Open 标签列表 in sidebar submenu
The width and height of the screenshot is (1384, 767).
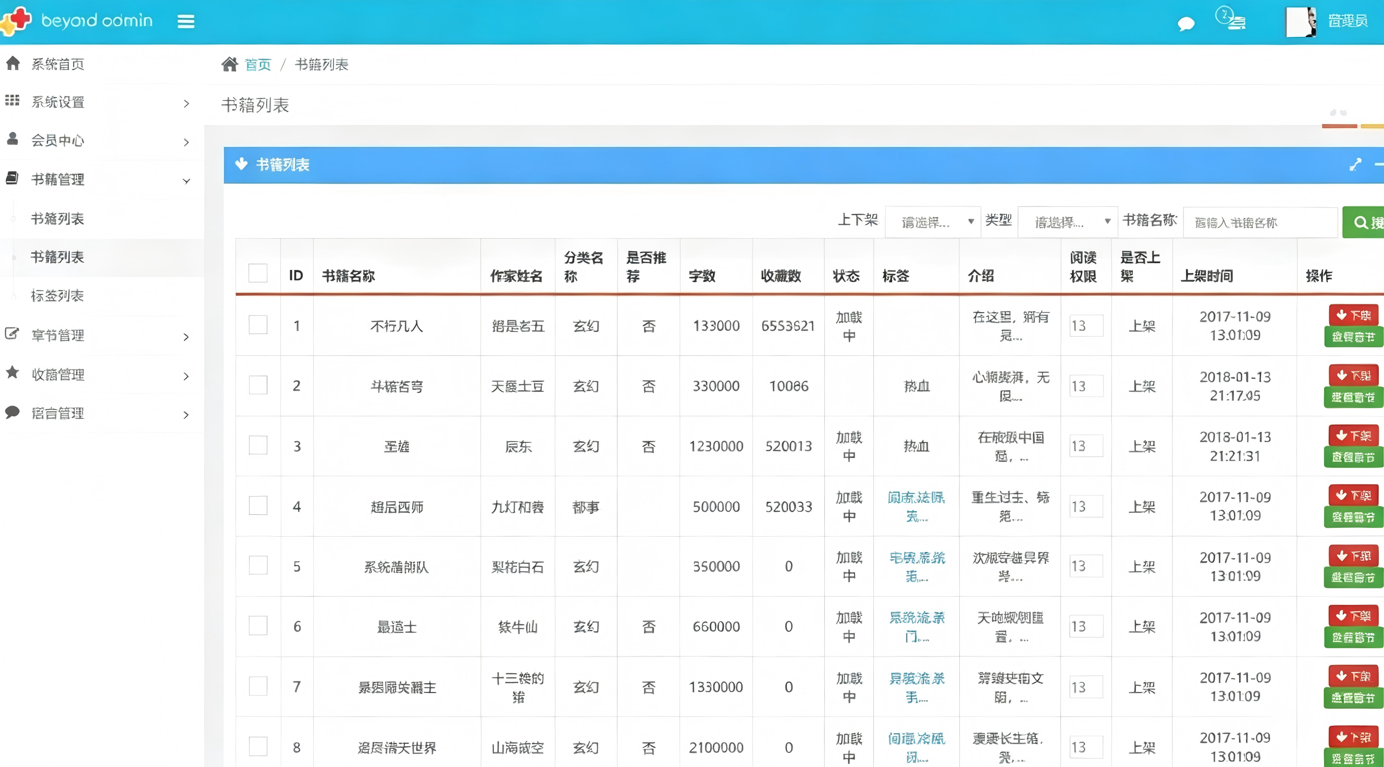point(57,295)
